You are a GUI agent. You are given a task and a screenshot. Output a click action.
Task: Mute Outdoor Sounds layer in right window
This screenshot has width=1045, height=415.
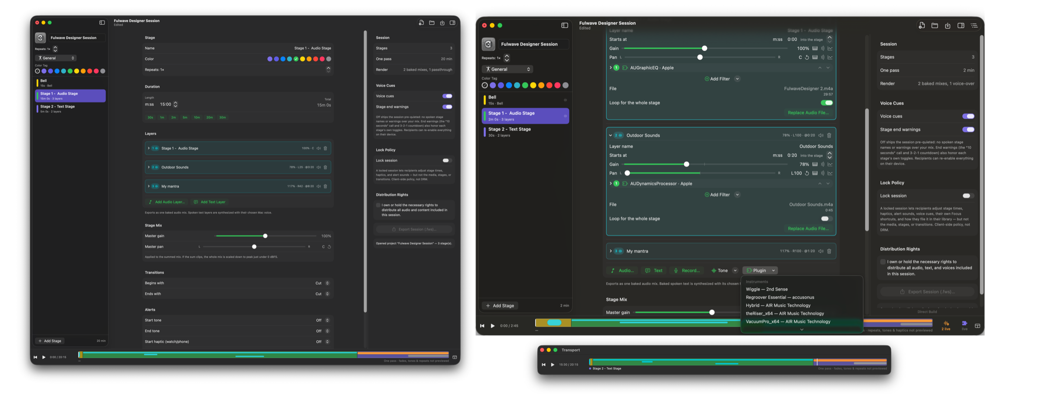[x=821, y=135]
